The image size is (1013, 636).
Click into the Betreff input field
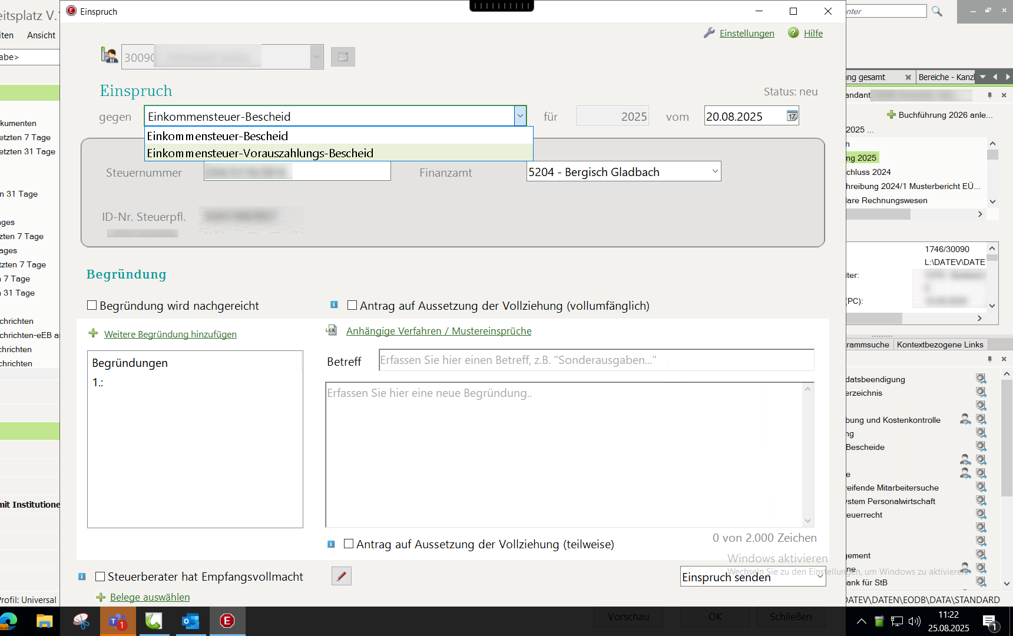(596, 360)
